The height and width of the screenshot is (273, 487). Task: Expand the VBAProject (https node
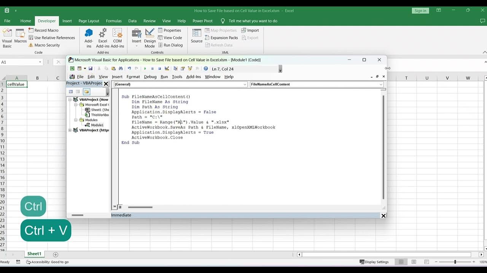[x=70, y=130]
